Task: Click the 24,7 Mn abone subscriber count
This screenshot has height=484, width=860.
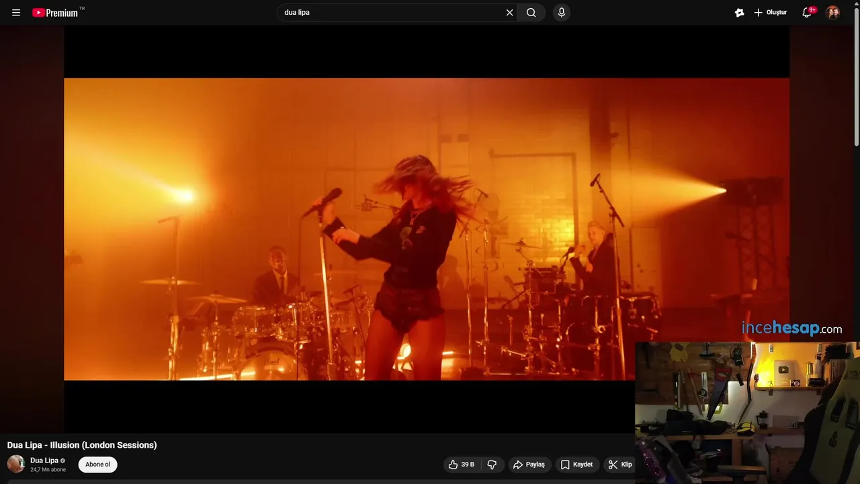Action: click(x=48, y=470)
